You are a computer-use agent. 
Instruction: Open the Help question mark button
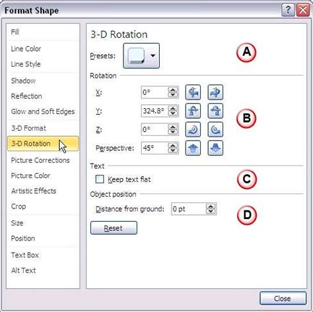288,10
